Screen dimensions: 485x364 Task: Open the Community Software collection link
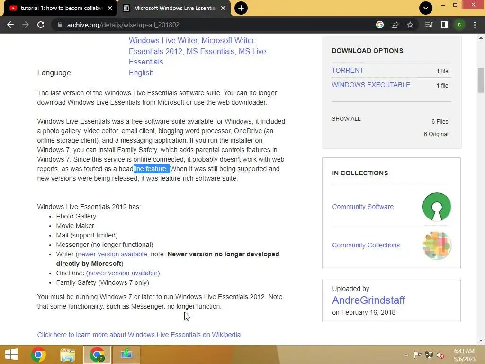coord(363,207)
